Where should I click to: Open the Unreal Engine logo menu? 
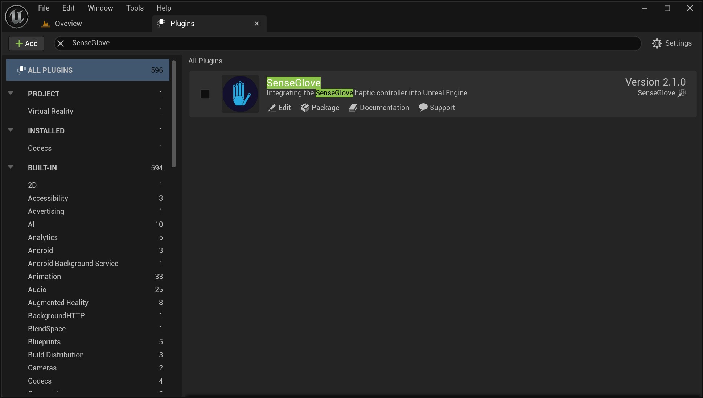[16, 16]
